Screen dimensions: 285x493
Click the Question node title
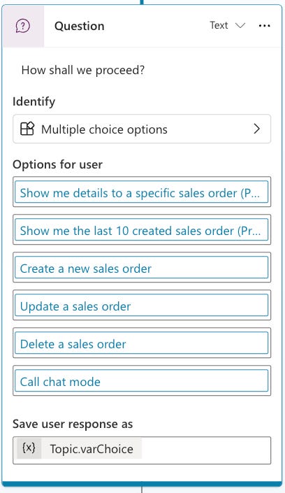pos(79,26)
